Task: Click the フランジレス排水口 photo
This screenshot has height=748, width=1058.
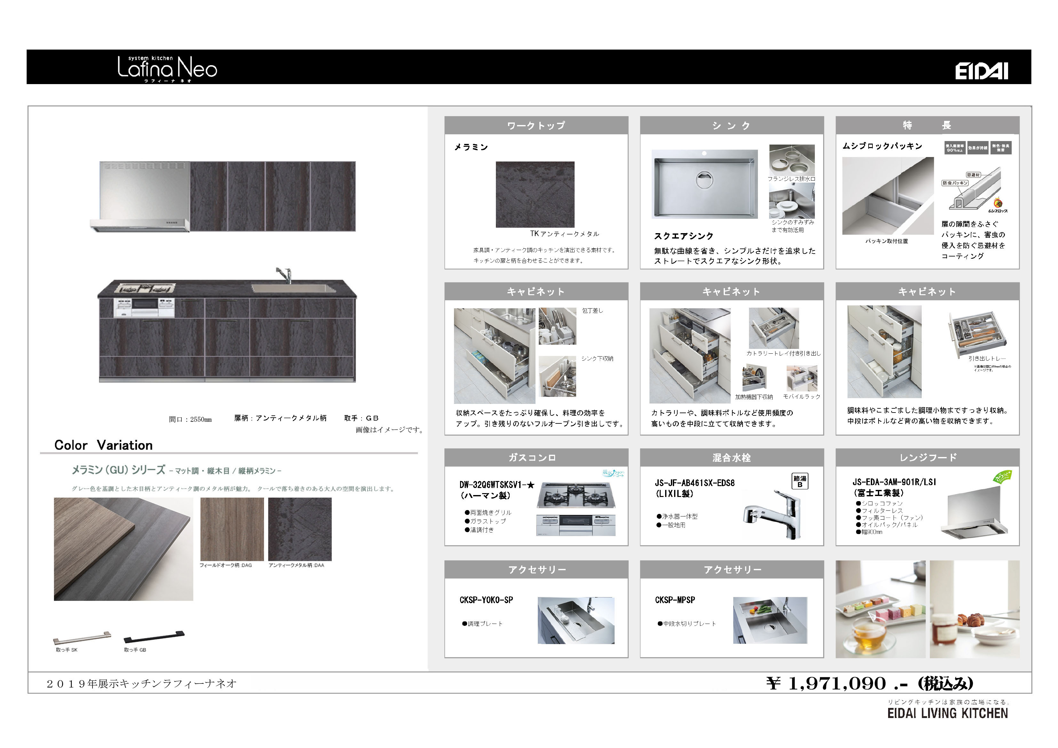Action: tap(792, 160)
